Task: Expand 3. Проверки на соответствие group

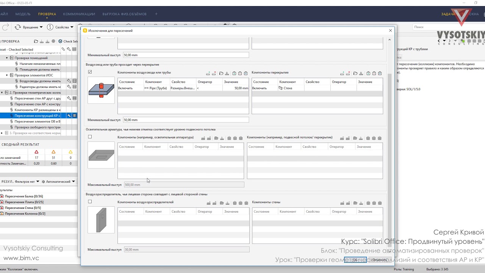Action: (x=2, y=133)
